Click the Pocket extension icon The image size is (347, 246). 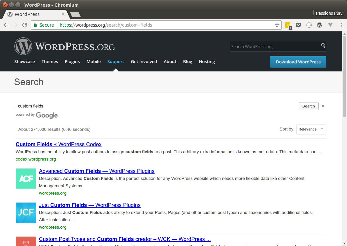click(x=298, y=25)
